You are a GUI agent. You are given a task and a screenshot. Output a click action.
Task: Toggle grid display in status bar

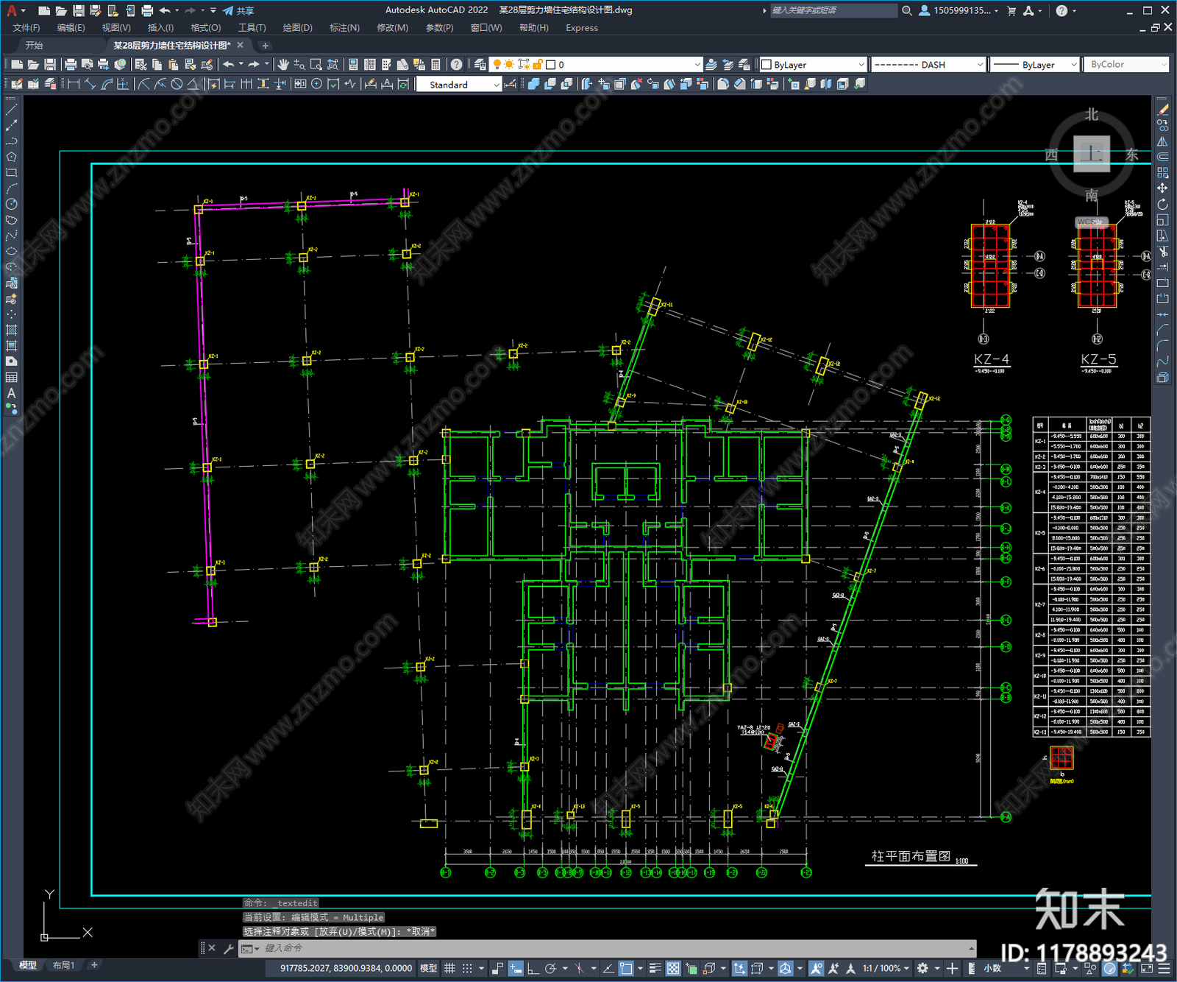449,969
